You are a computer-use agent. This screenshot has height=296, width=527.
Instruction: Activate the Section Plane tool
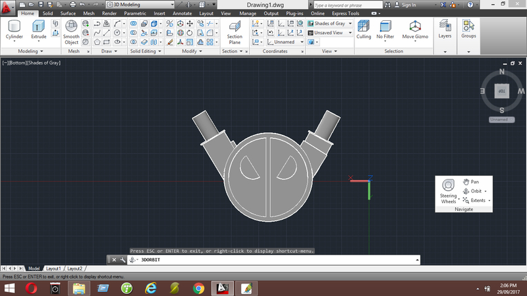[x=235, y=32]
